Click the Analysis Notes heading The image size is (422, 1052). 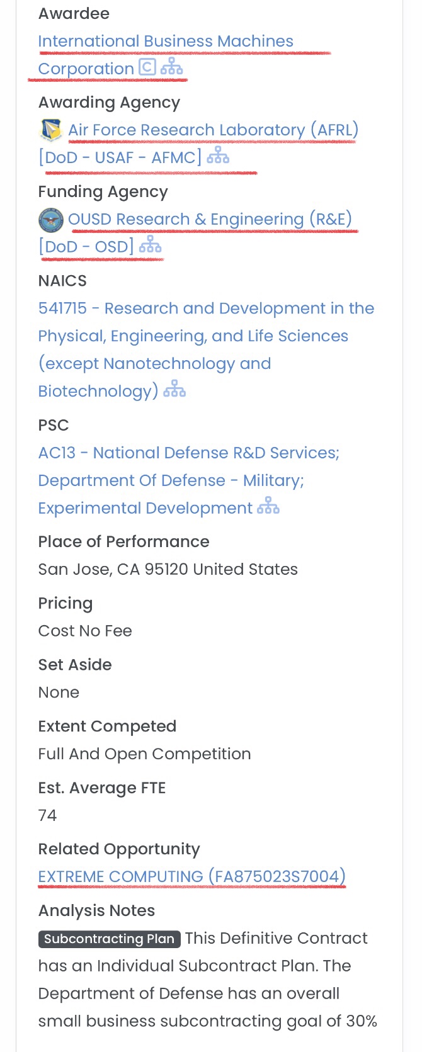(96, 911)
